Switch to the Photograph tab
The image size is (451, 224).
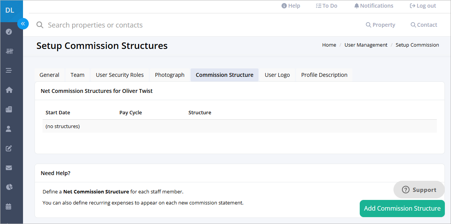coord(170,75)
